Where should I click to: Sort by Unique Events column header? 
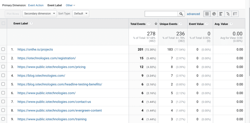point(168,24)
